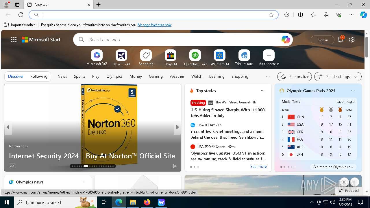Open Browser essentials heart icon
The image size is (370, 208).
[339, 15]
